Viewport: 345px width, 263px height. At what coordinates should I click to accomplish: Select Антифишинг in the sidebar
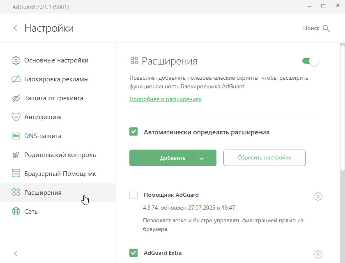57,117
